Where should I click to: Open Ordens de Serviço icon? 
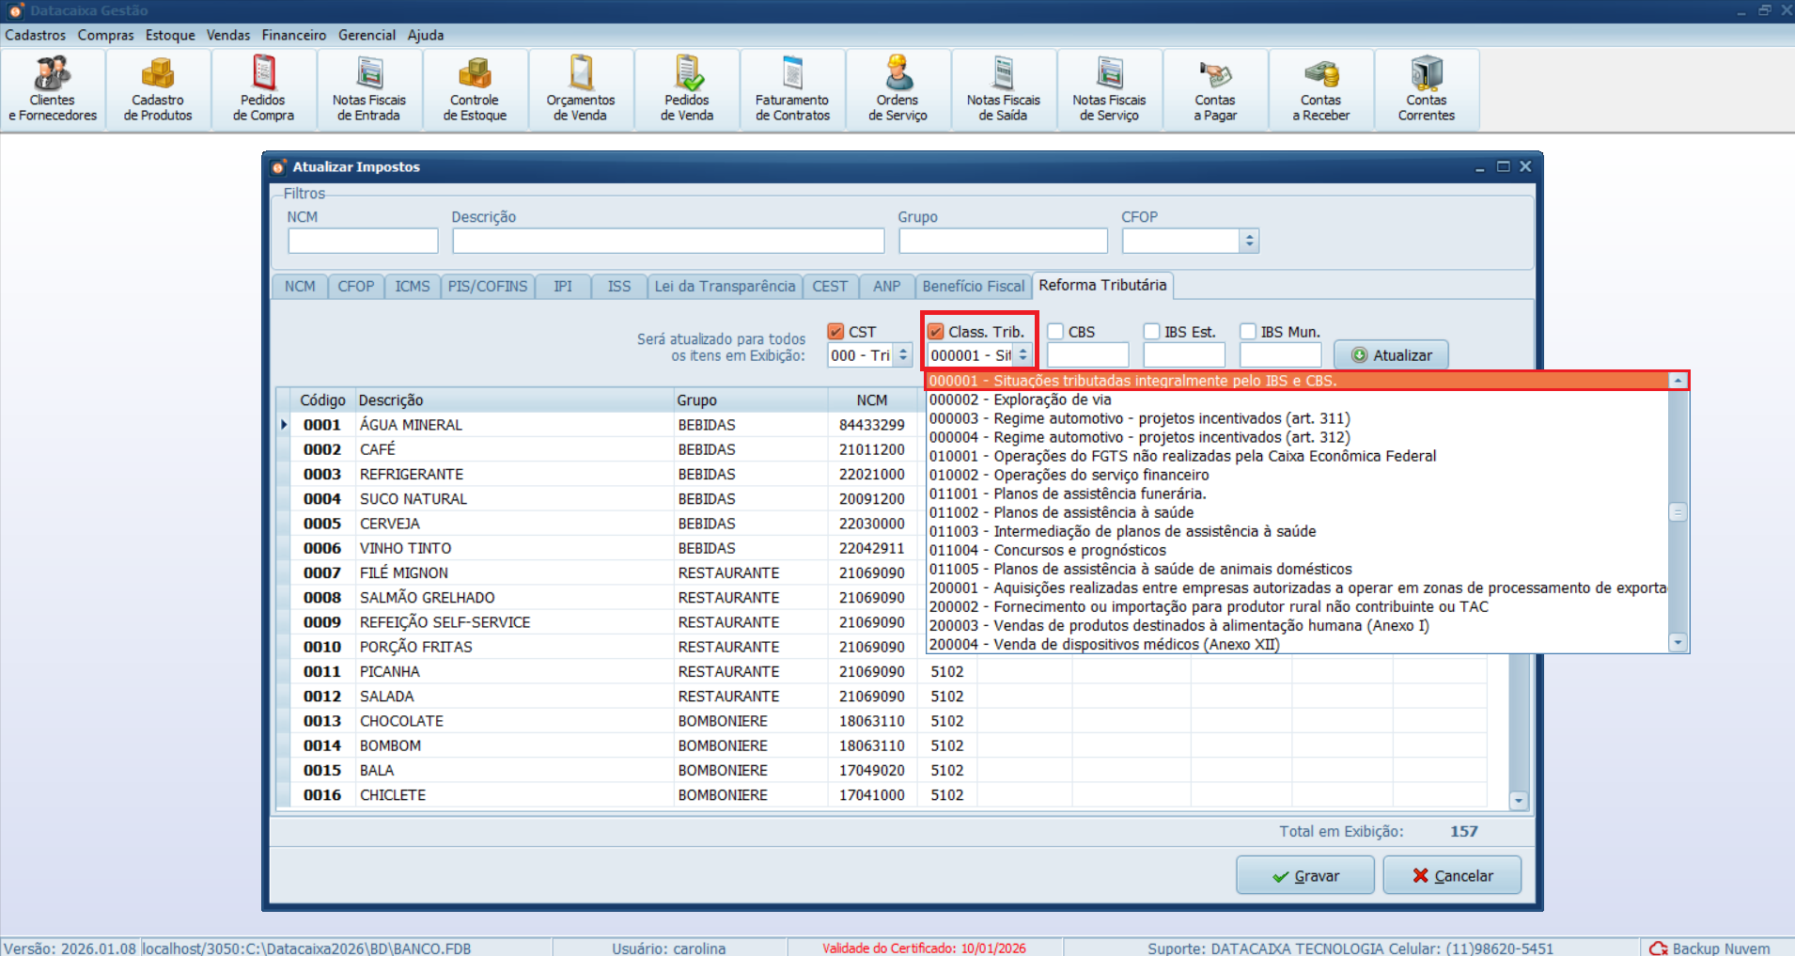[x=897, y=90]
